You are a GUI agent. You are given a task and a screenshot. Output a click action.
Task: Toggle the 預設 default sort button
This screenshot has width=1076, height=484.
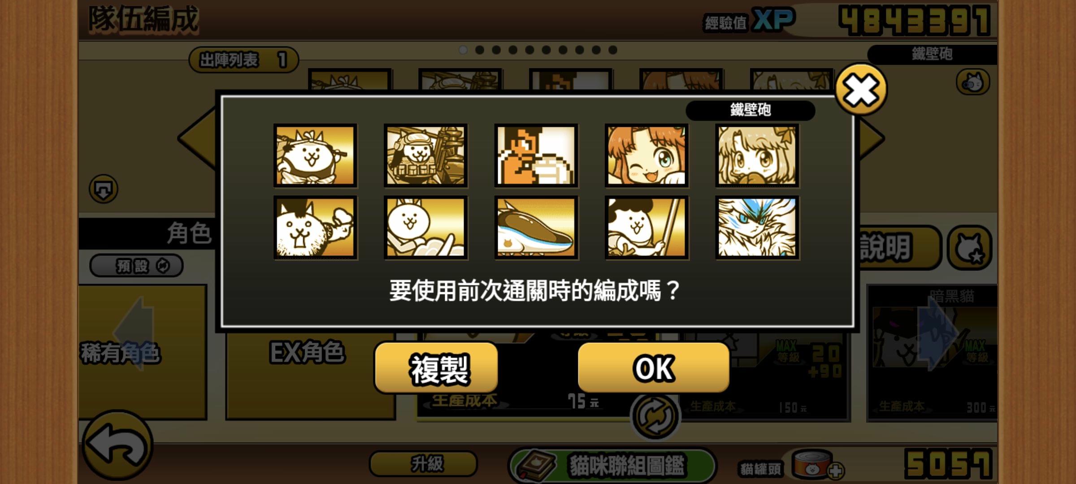pos(136,266)
